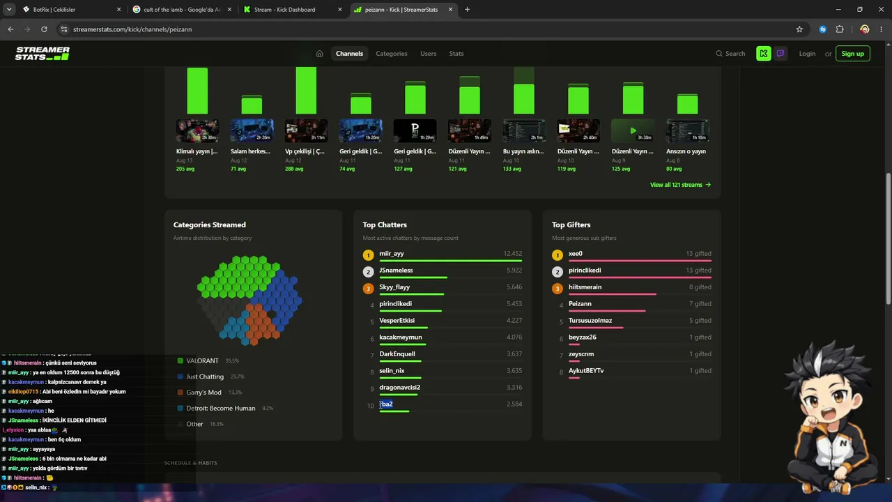Open the Stats nav item

[456, 54]
